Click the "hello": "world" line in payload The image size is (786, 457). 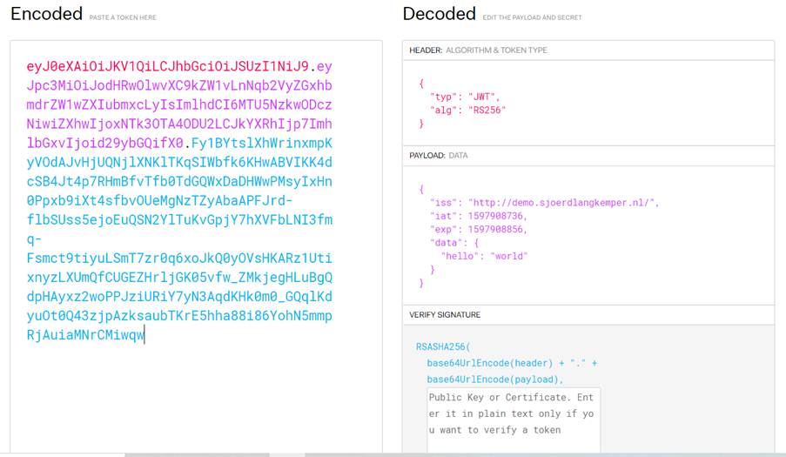[x=484, y=256]
